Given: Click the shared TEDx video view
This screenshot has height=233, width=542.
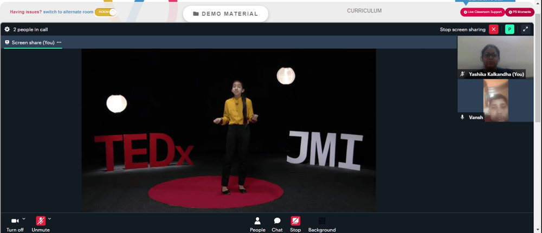Looking at the screenshot, I should point(229,131).
